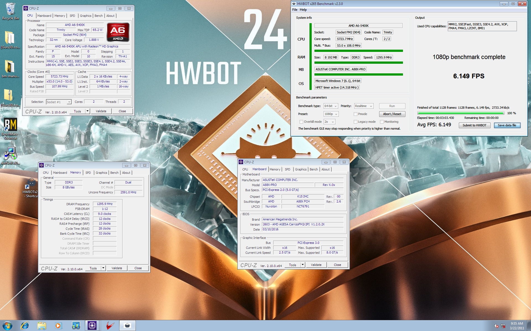The height and width of the screenshot is (331, 531).
Task: Click the Submit to HWBOT button
Action: pos(475,125)
